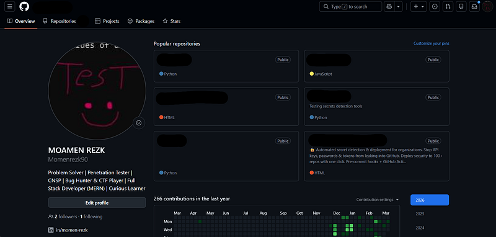This screenshot has height=237, width=496.
Task: Open the Contribution settings dropdown
Action: pos(378,200)
